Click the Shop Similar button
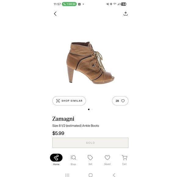177x177 pixels. [69, 101]
